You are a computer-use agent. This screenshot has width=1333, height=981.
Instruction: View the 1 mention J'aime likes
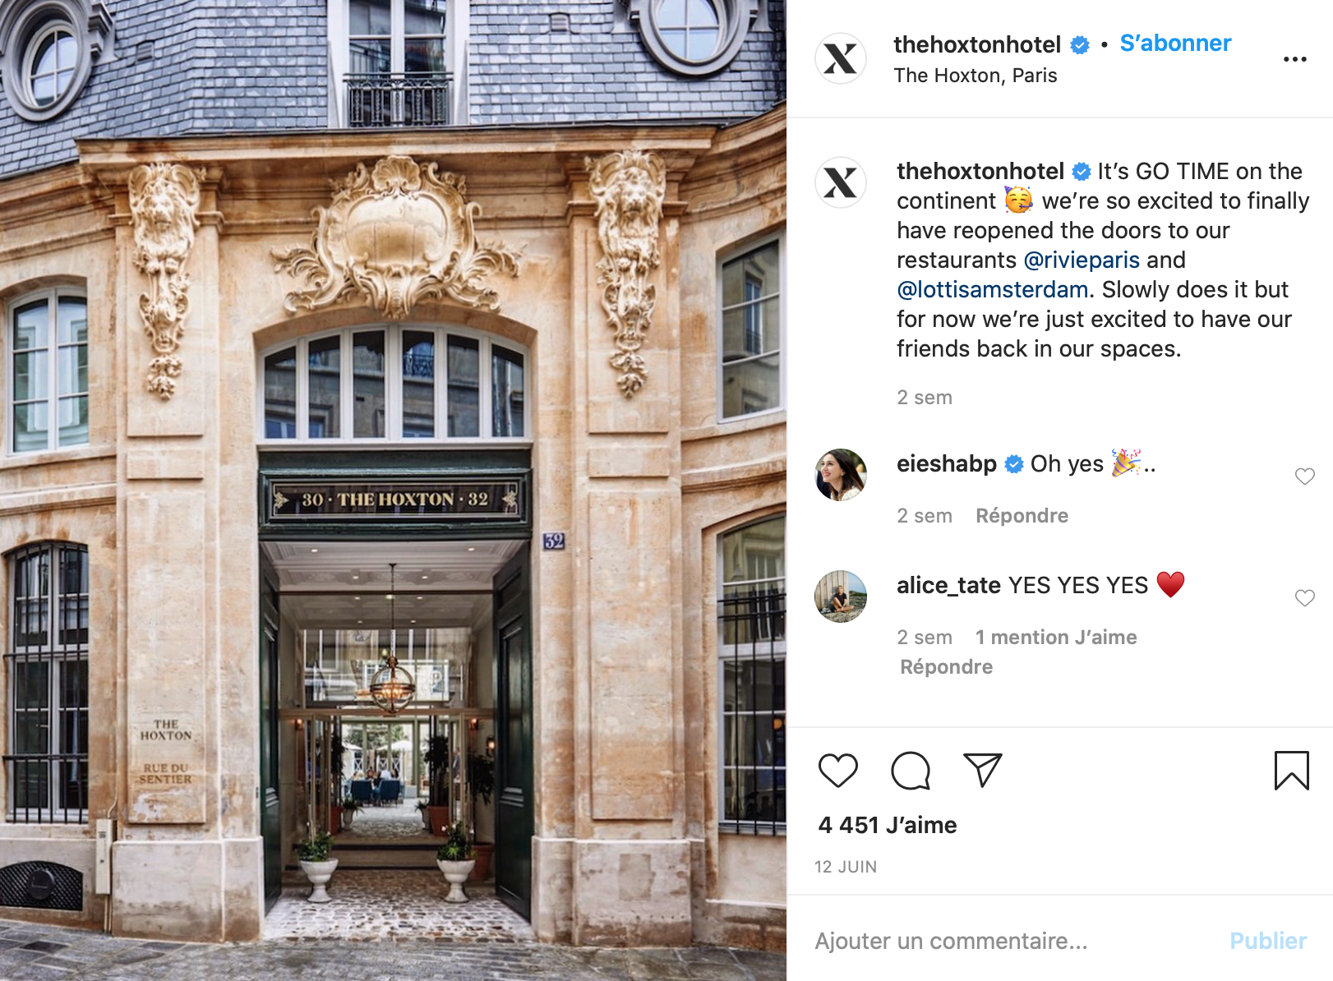(1056, 638)
